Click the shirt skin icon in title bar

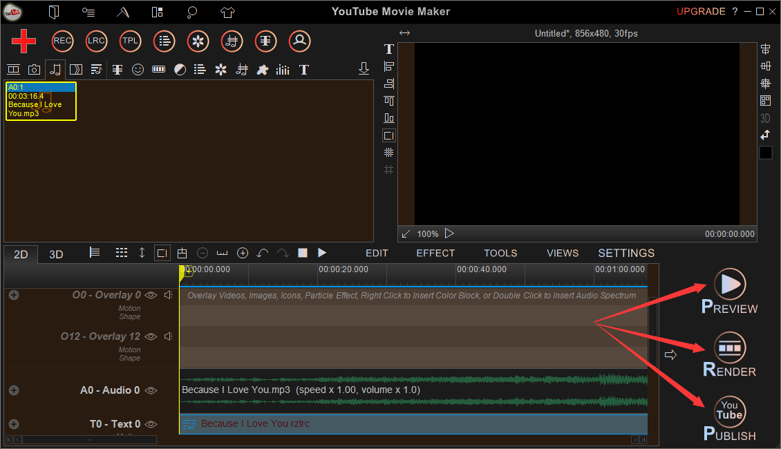[227, 12]
